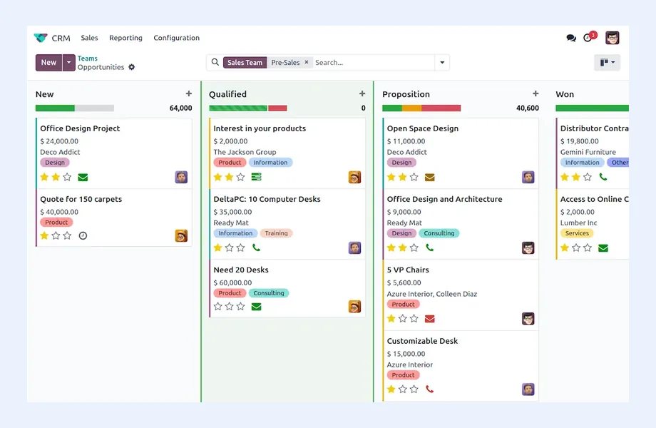
Task: Open the Office Design Project card title
Action: click(80, 128)
